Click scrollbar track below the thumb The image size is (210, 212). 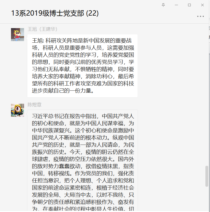(x=207, y=199)
